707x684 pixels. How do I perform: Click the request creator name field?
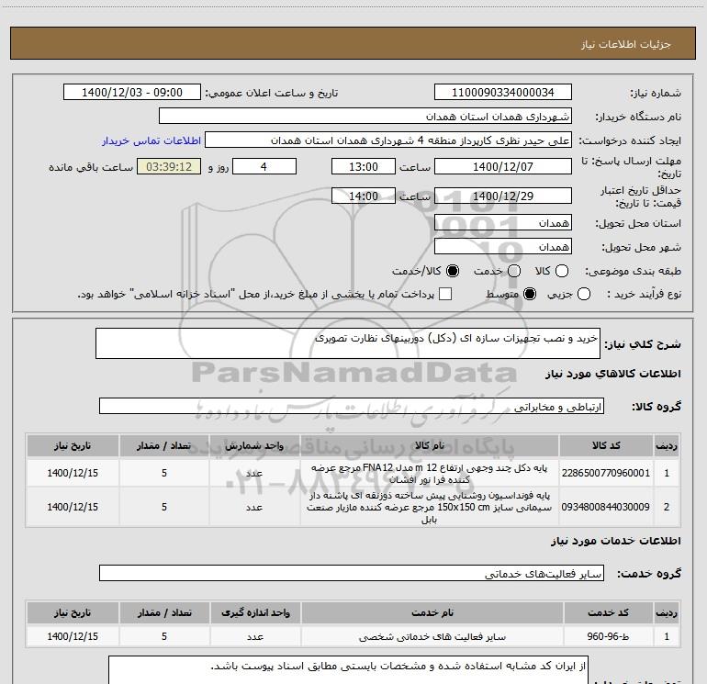[x=388, y=140]
